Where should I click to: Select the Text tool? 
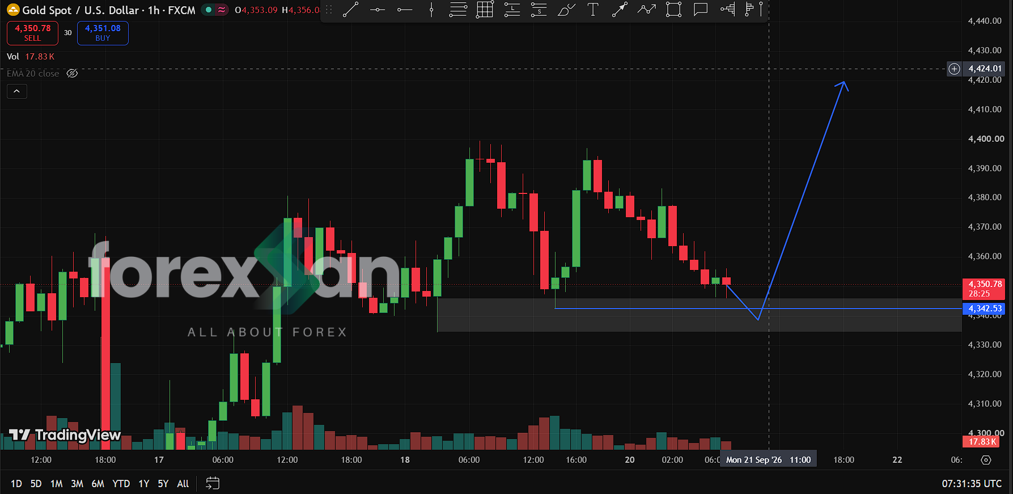click(x=593, y=10)
